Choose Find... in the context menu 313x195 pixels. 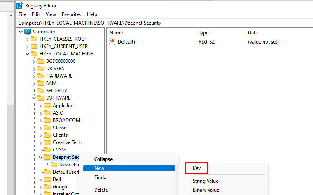click(101, 177)
